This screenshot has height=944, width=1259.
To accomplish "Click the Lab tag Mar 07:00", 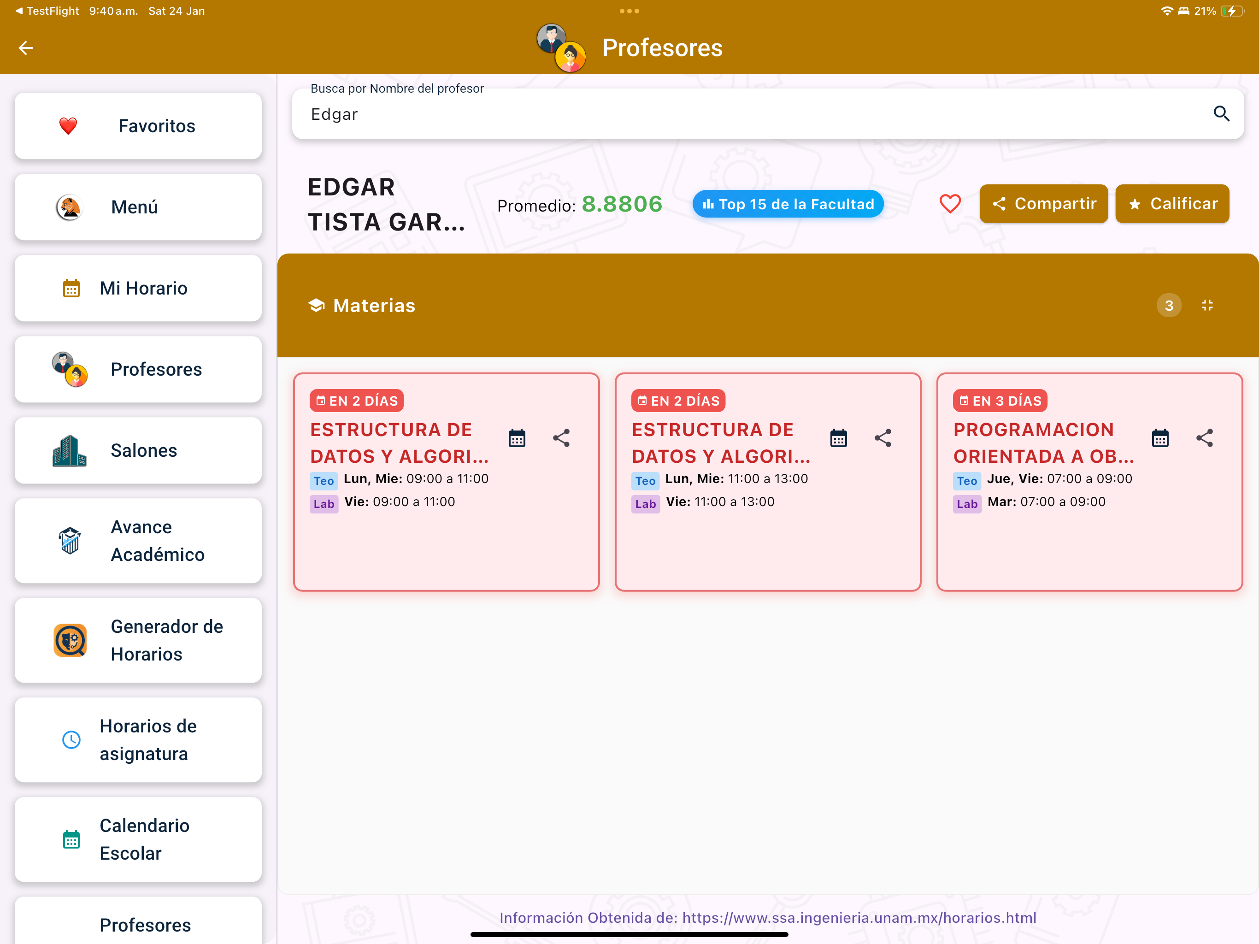I will (x=967, y=504).
